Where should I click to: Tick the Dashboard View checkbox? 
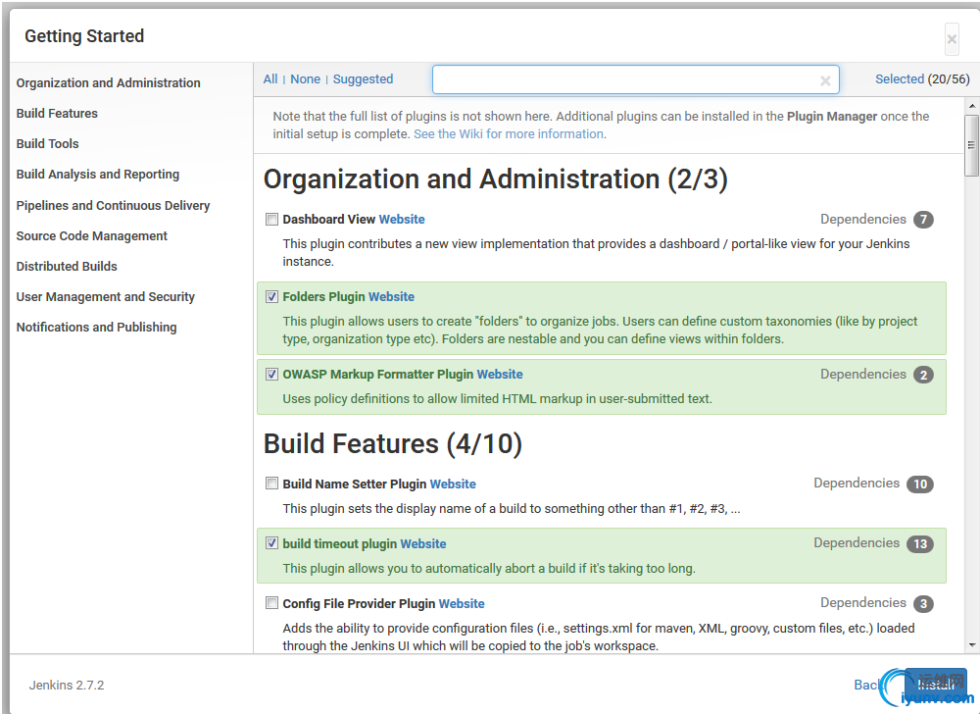[271, 220]
